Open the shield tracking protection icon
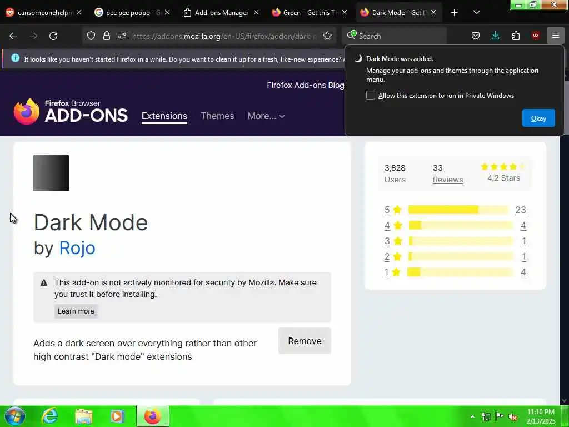This screenshot has width=569, height=427. tap(91, 36)
